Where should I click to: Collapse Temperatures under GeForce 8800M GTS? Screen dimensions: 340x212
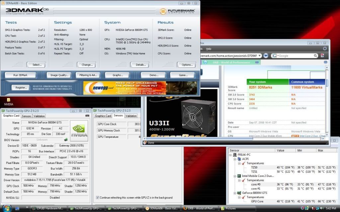click(239, 197)
